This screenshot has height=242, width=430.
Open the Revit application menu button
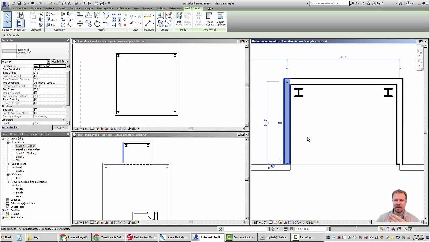[x=5, y=5]
